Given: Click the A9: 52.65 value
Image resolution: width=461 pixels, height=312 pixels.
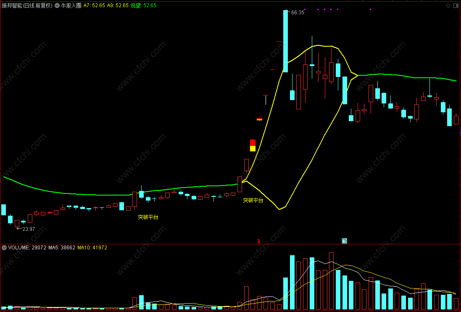Looking at the screenshot, I should (x=118, y=5).
